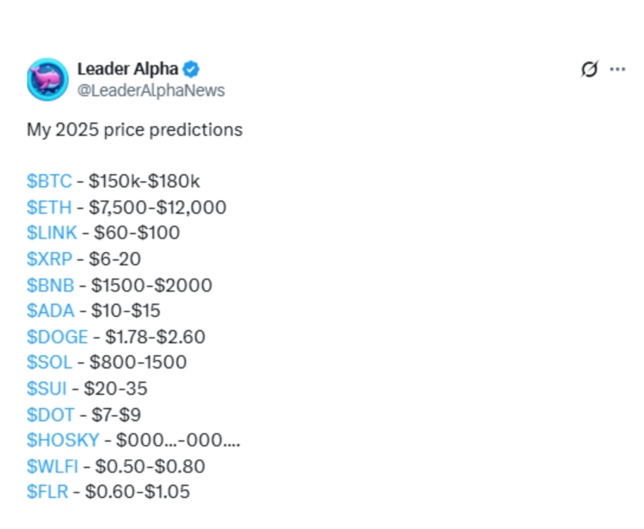
Task: Open the $BTC cashtag
Action: click(x=49, y=181)
